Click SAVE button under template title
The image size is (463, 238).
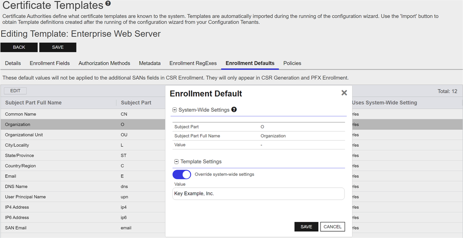point(58,47)
